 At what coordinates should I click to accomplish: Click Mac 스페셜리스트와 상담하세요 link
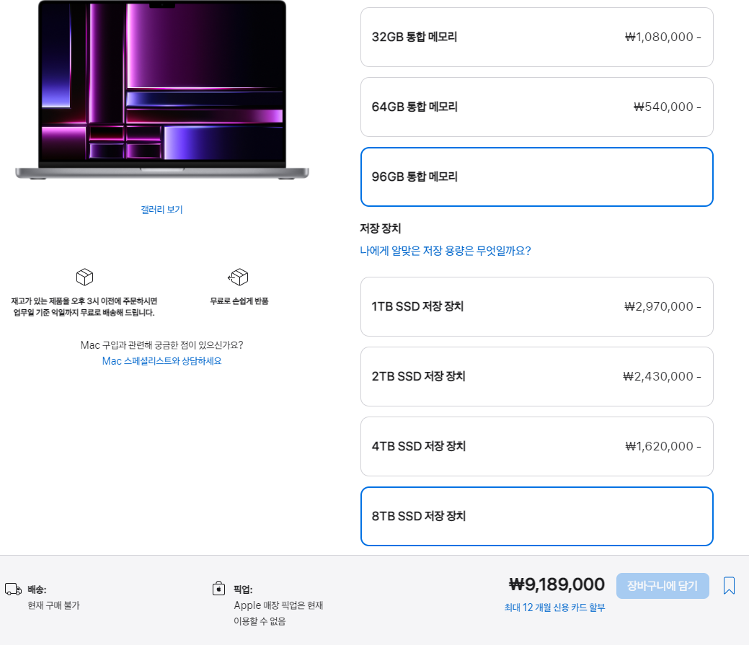pyautogui.click(x=162, y=361)
